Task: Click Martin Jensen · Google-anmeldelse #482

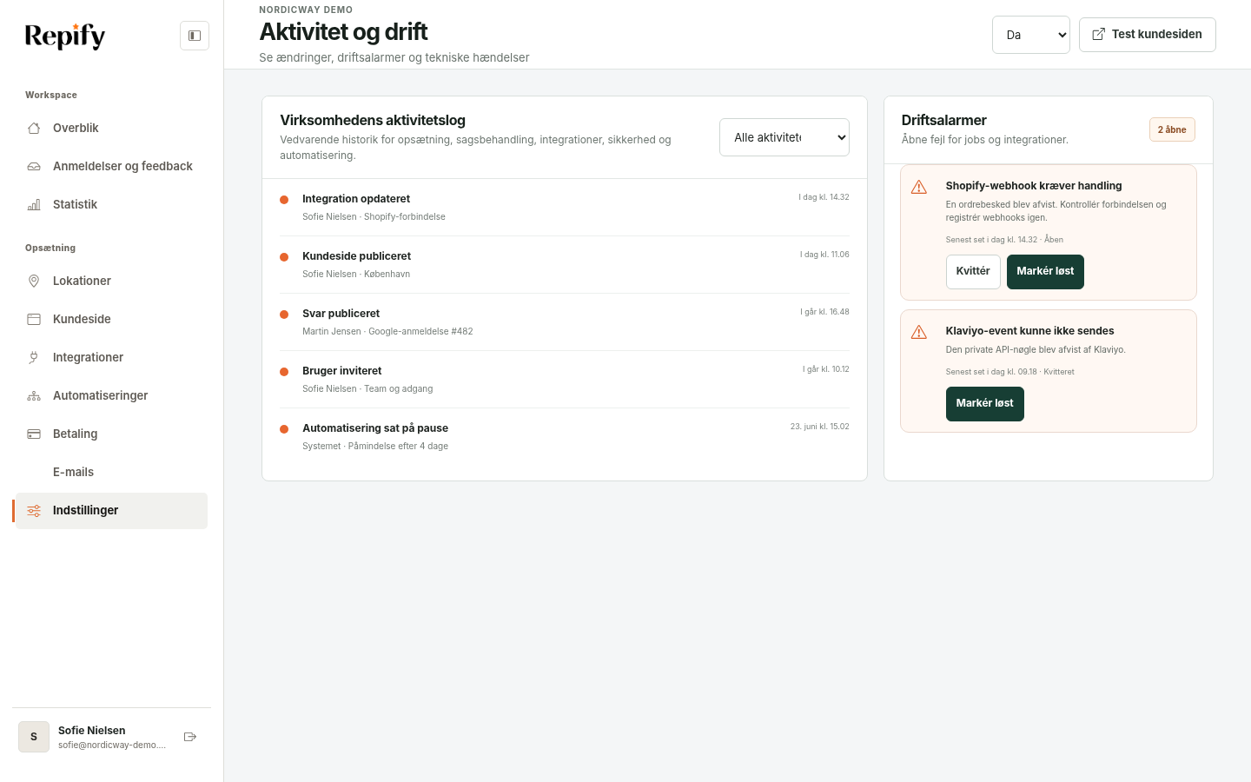Action: click(x=387, y=331)
